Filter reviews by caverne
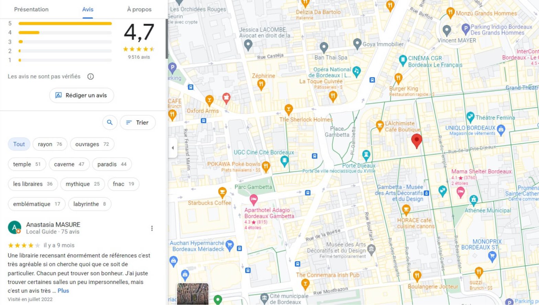The height and width of the screenshot is (305, 539). tap(69, 164)
